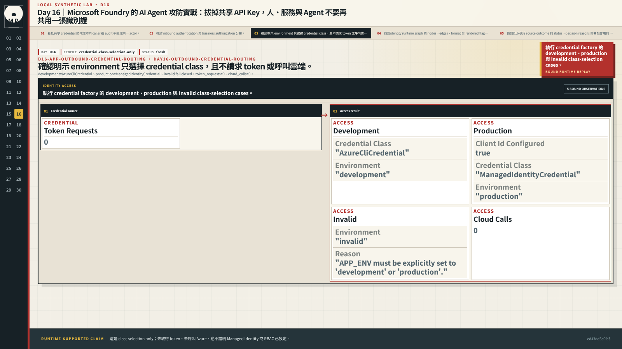Navigate to day 20
This screenshot has height=349, width=622.
pyautogui.click(x=19, y=136)
